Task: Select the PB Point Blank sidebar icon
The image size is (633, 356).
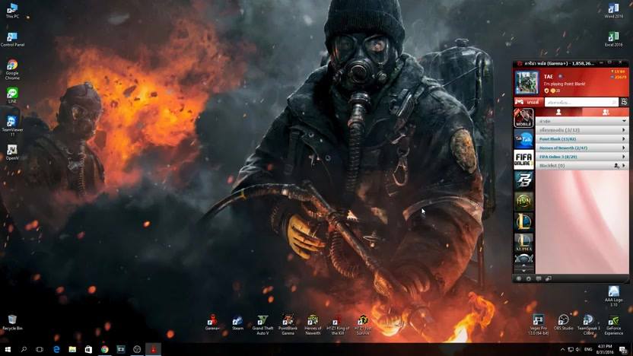Action: coord(523,180)
